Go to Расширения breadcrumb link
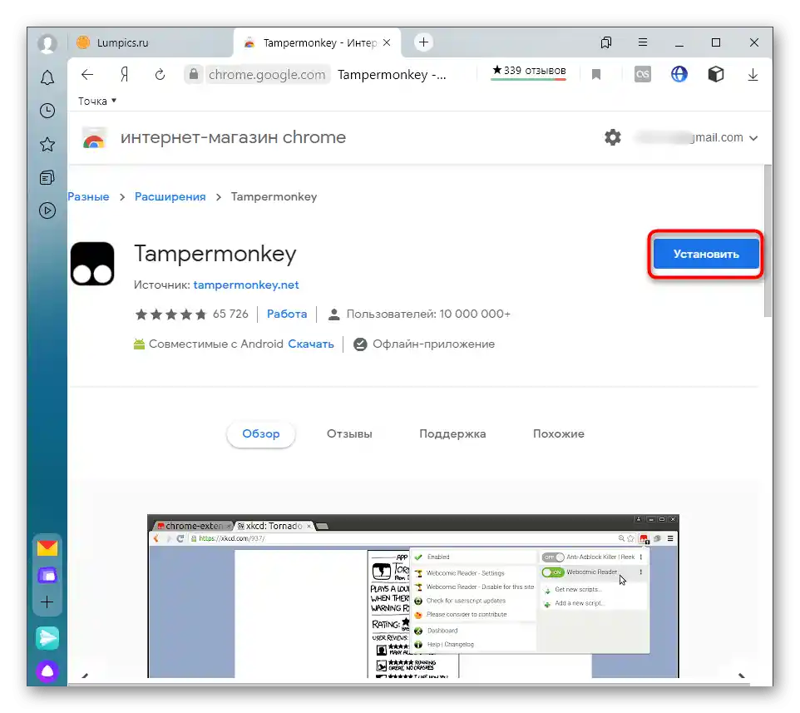 (170, 196)
